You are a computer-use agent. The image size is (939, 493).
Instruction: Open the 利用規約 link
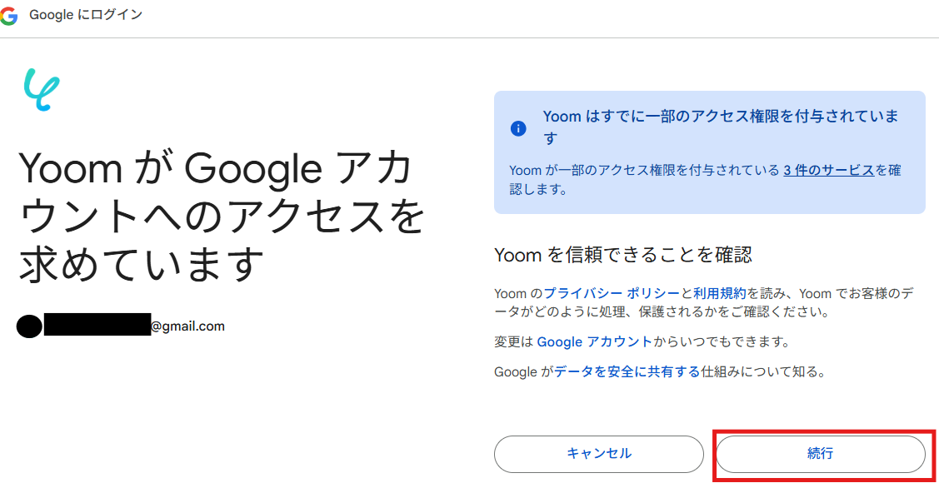(720, 293)
